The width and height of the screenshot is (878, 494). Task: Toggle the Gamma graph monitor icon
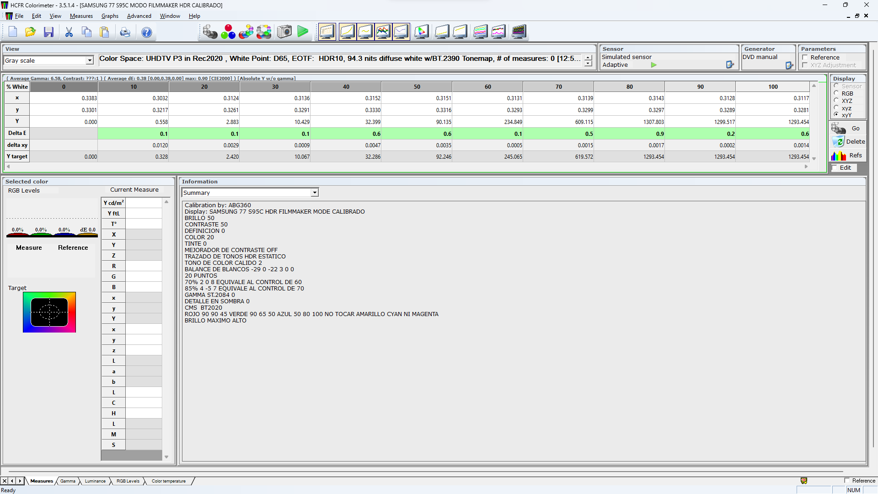tap(365, 32)
